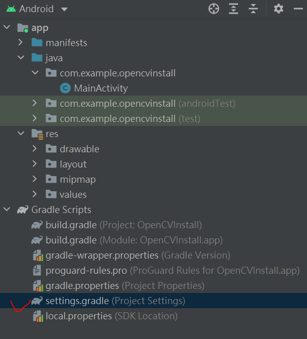Image resolution: width=307 pixels, height=339 pixels.
Task: Select gradle.properties (Project Properties)
Action: pyautogui.click(x=119, y=286)
